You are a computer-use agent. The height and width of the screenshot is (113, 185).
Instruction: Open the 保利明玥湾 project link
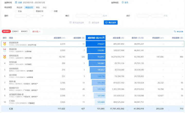[14, 55]
